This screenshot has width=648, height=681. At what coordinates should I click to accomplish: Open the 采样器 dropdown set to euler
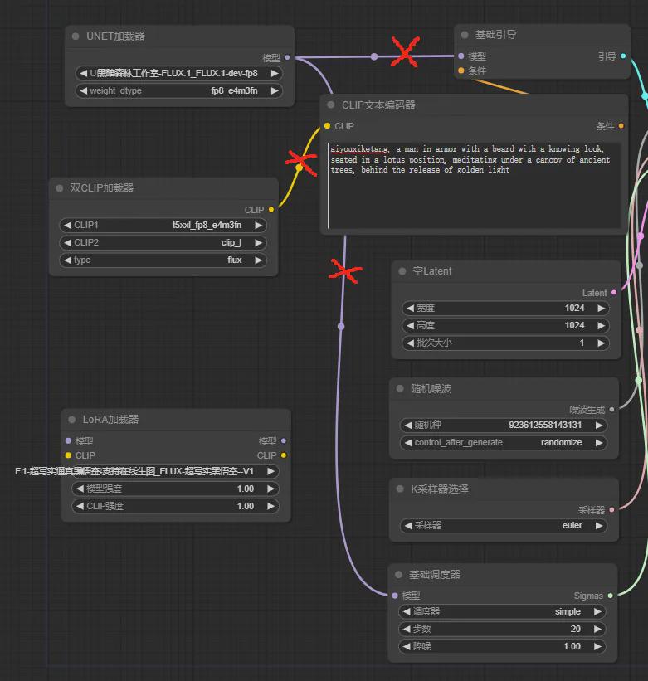[504, 525]
